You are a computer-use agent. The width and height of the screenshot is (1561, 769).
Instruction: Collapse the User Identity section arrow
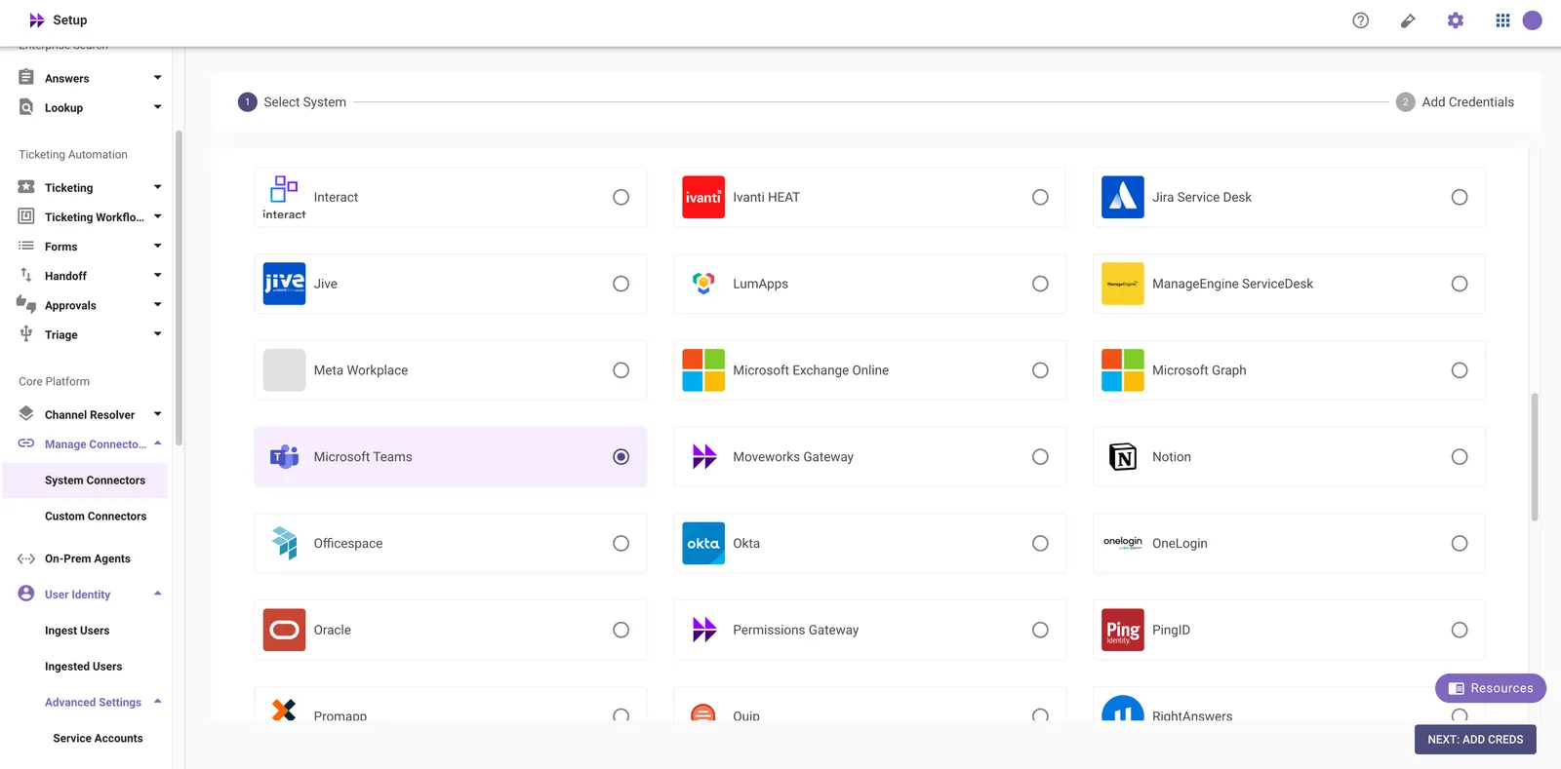[x=157, y=594]
